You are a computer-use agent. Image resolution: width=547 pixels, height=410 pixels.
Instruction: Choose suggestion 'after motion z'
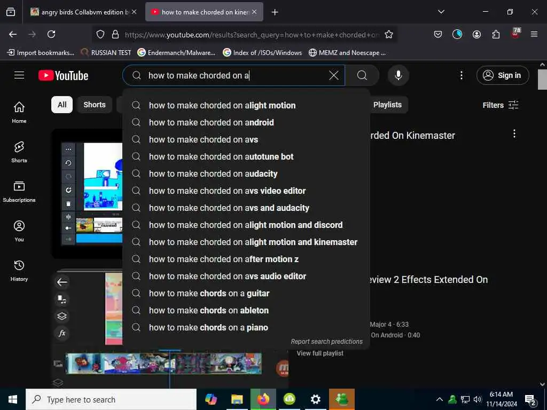click(x=246, y=259)
